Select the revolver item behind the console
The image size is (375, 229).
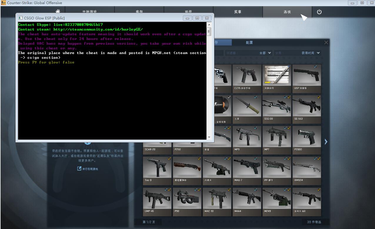(x=223, y=78)
